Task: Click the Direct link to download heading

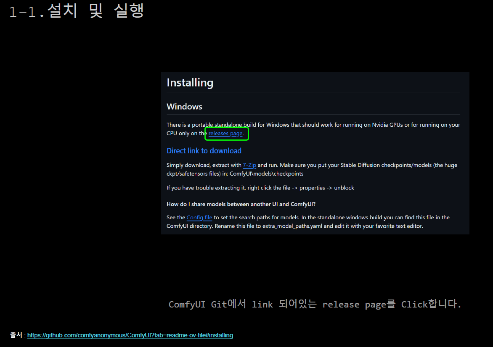Action: tap(204, 151)
